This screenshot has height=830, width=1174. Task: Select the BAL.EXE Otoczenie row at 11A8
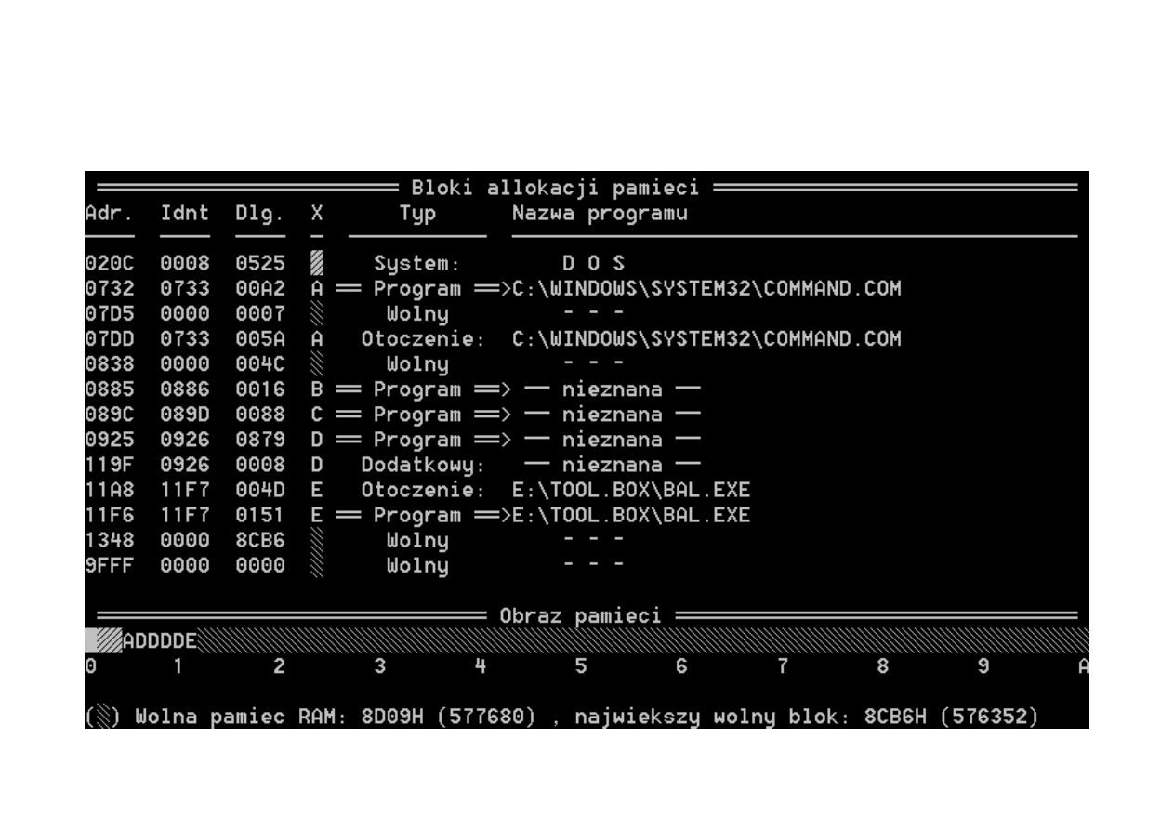tap(493, 490)
